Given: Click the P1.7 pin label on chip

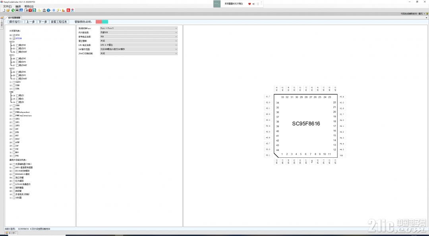Looking at the screenshot, I should tap(268, 97).
